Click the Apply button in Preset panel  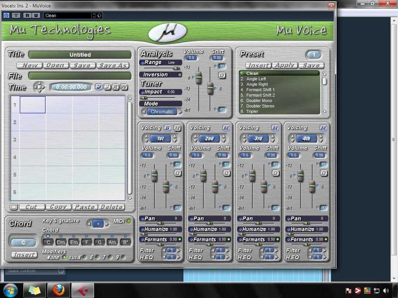click(x=285, y=65)
